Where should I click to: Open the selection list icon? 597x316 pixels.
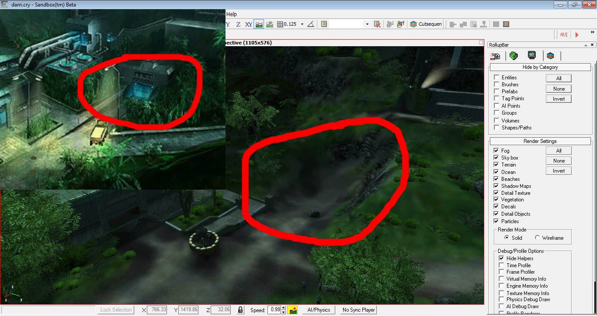(x=324, y=24)
